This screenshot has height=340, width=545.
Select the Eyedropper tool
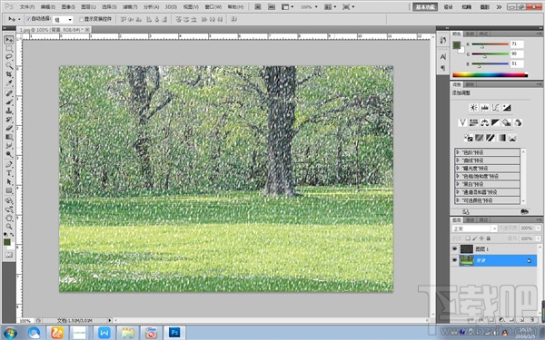coord(9,83)
